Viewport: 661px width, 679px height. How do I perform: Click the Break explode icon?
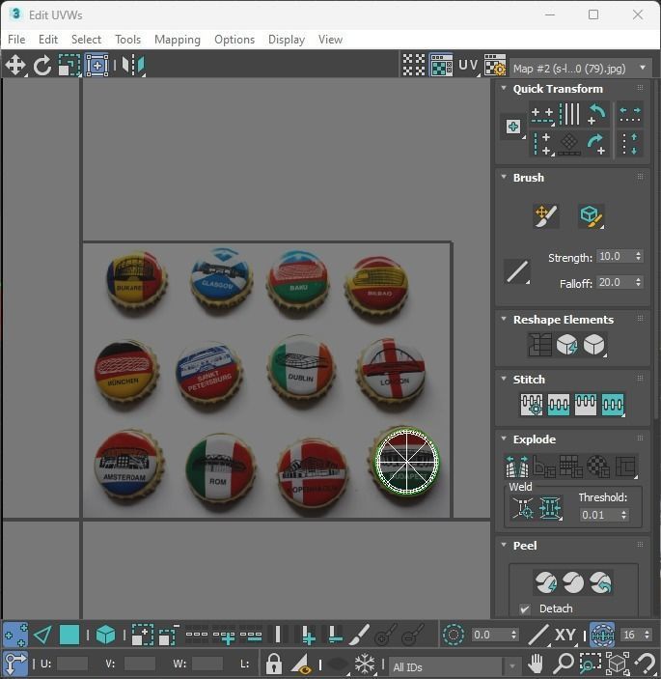(x=517, y=467)
